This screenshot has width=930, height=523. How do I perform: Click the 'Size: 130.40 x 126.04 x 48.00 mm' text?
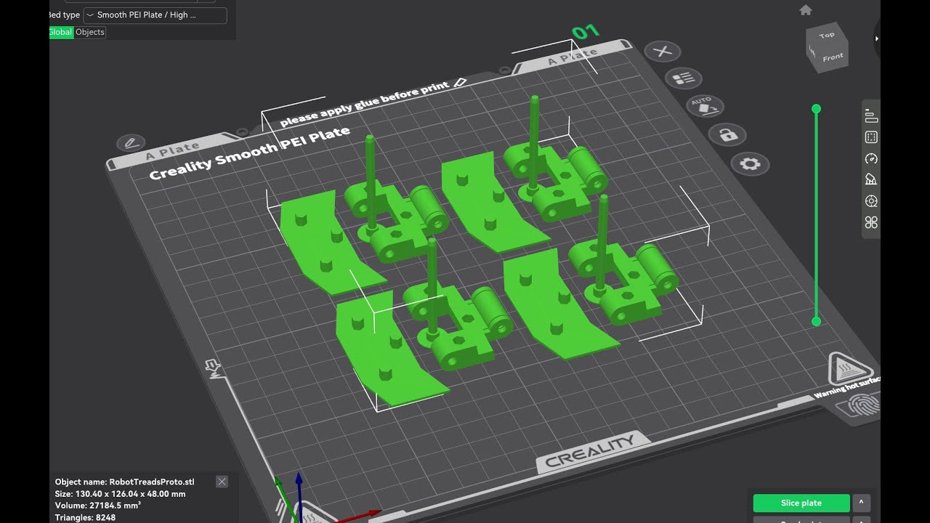120,494
